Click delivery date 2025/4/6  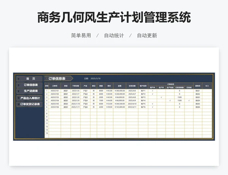[132, 91]
